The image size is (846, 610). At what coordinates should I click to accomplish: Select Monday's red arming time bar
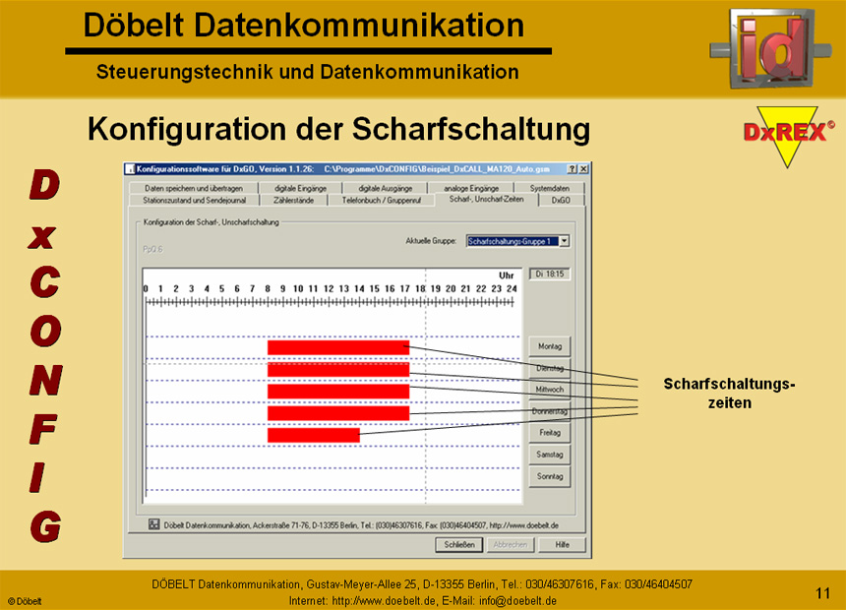pos(338,347)
